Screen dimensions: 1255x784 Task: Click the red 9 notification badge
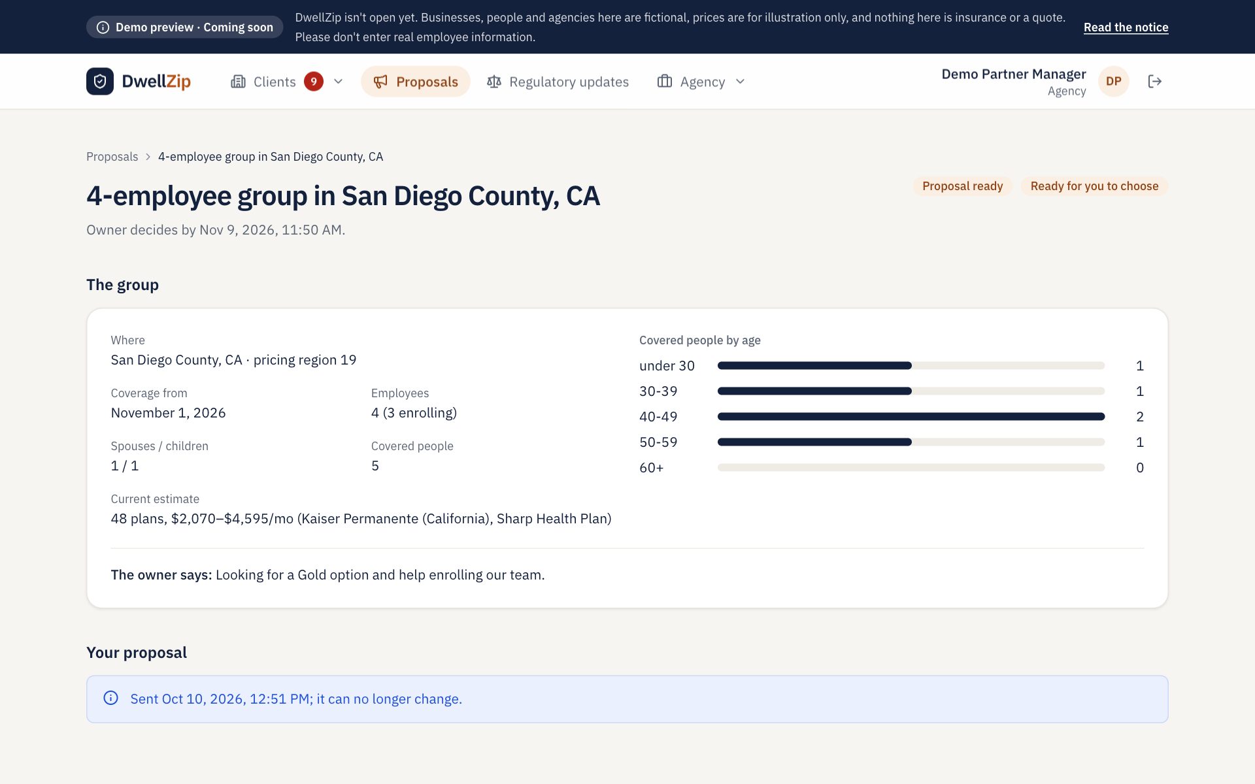pyautogui.click(x=314, y=82)
